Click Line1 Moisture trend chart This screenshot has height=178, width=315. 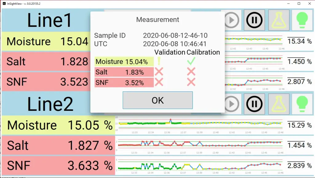[254, 42]
